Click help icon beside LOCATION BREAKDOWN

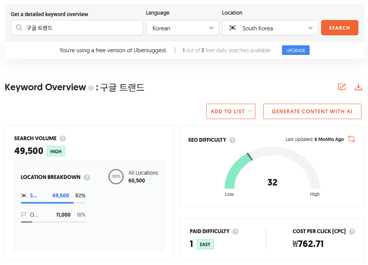click(87, 177)
